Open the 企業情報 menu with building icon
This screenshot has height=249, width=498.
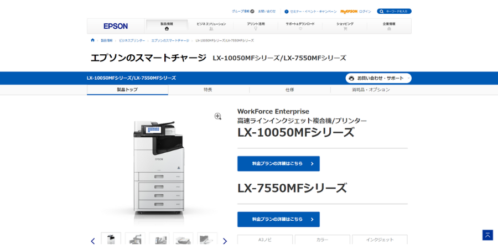[x=389, y=26]
